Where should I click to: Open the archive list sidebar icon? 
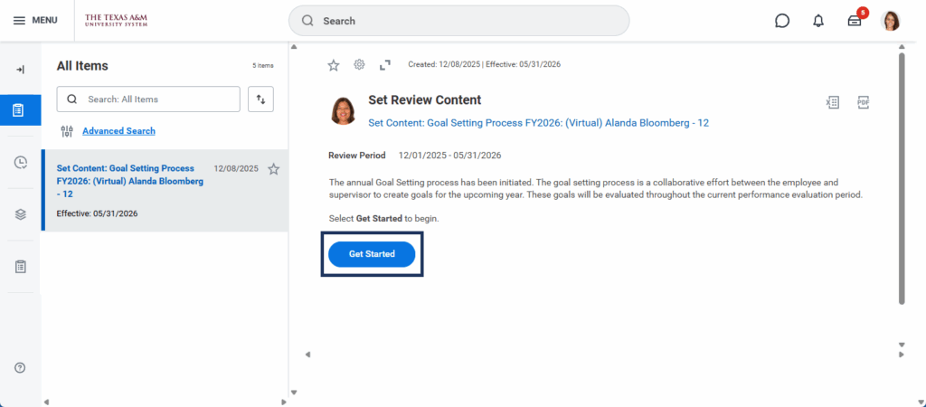tap(20, 267)
